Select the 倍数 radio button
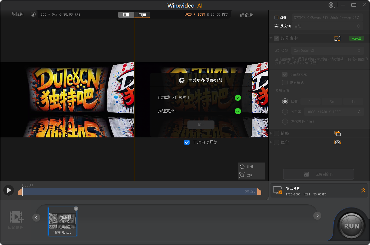 tap(285, 101)
